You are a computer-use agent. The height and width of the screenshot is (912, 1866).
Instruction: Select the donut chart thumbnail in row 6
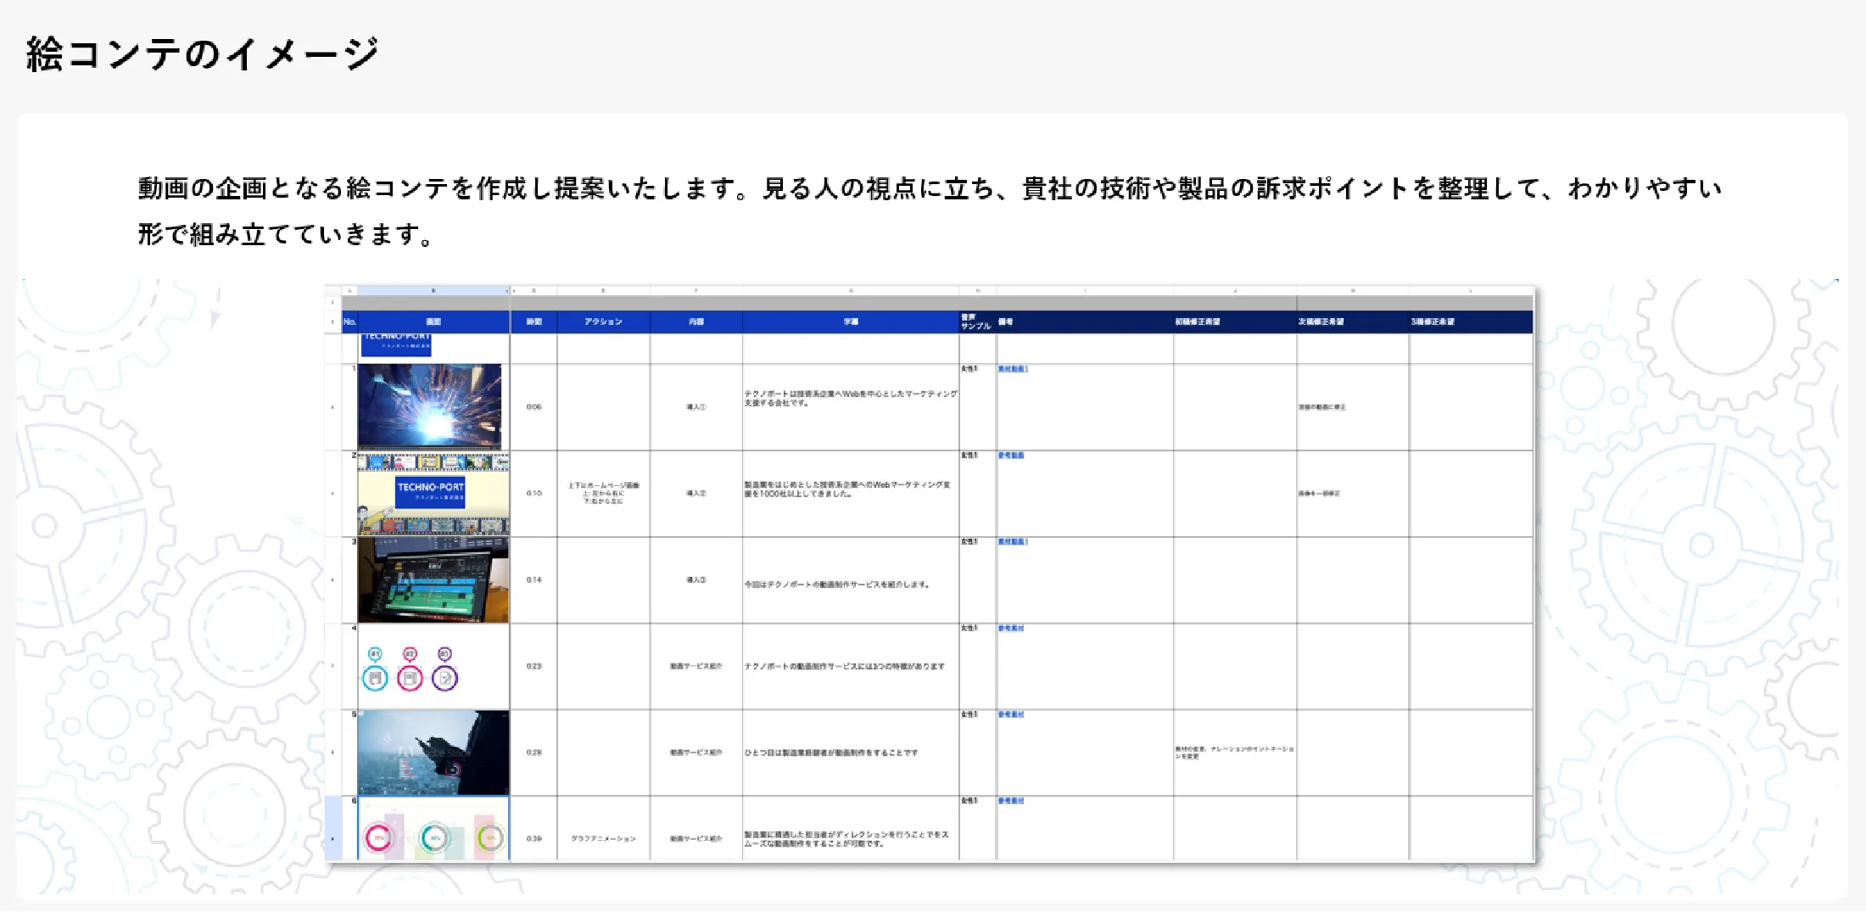(x=433, y=829)
